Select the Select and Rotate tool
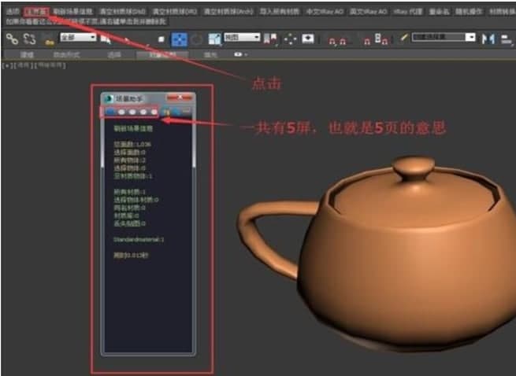Image resolution: width=516 pixels, height=376 pixels. click(196, 39)
